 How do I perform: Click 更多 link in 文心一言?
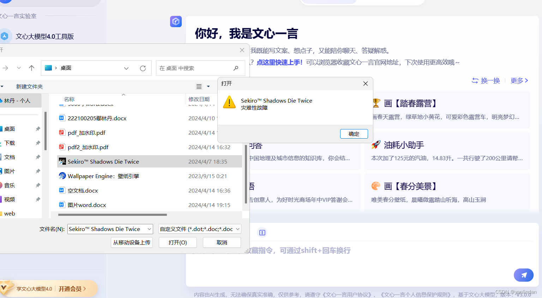[519, 80]
